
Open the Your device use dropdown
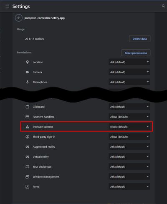[x=129, y=166]
